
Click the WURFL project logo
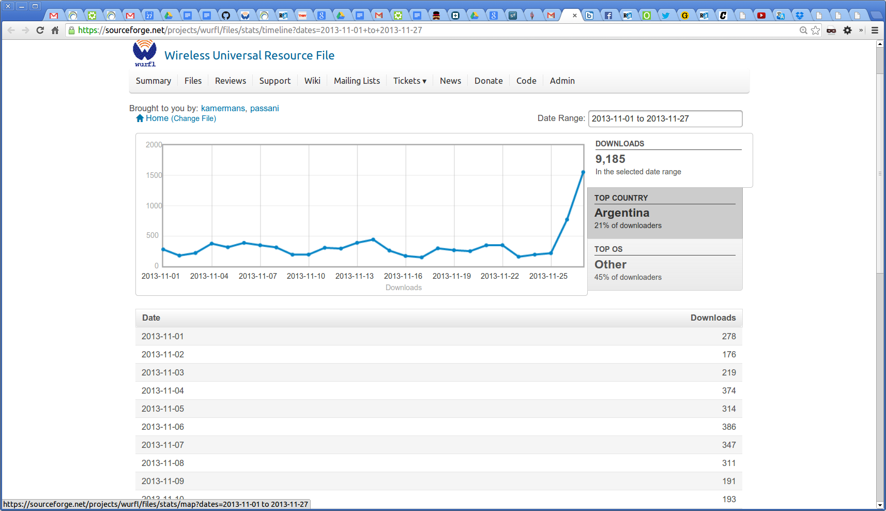click(145, 53)
